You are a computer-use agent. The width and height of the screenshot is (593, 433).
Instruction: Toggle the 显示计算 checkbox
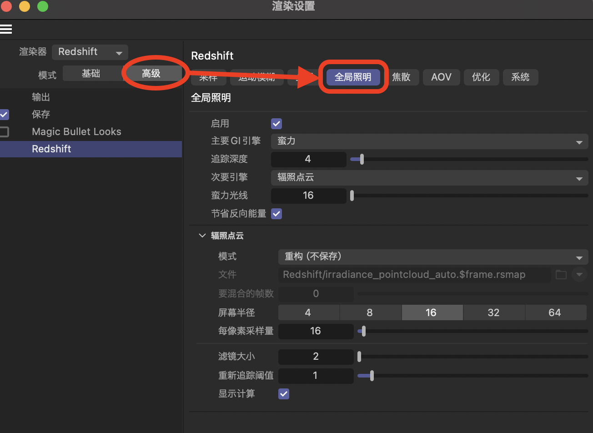(x=284, y=394)
